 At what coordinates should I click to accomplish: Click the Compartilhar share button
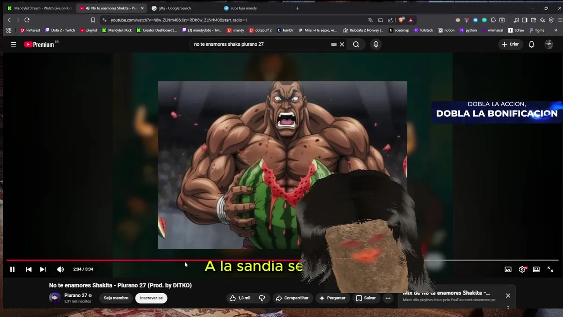(x=292, y=298)
